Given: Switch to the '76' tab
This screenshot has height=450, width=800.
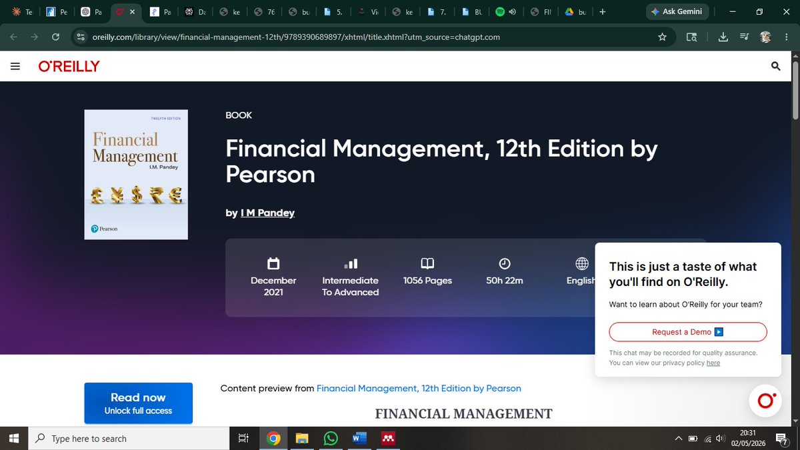Looking at the screenshot, I should [265, 12].
